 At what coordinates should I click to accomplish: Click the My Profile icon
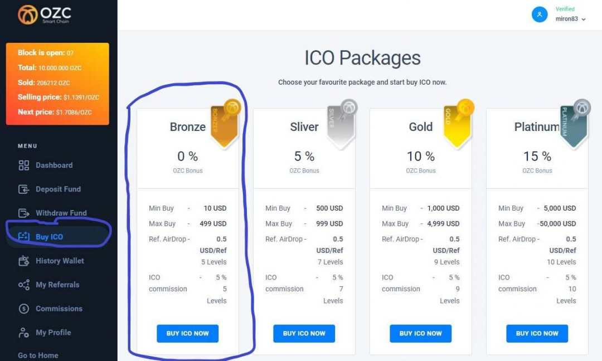pyautogui.click(x=24, y=333)
